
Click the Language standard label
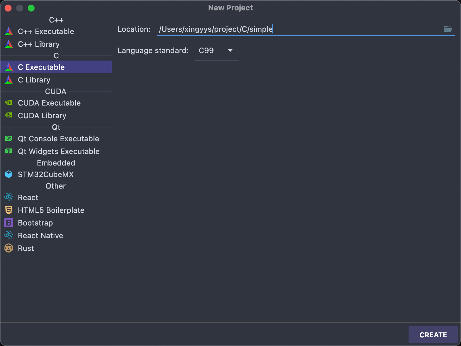tap(153, 50)
